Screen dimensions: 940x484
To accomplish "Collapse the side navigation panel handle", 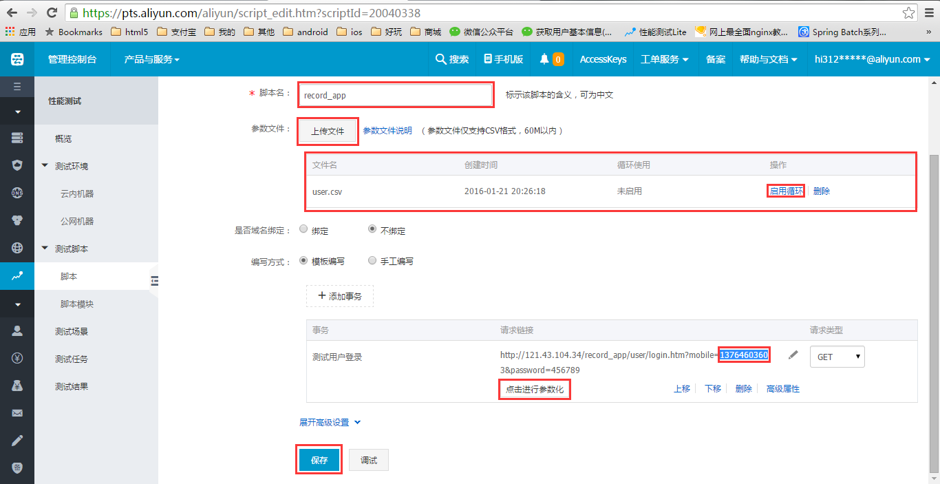I will click(154, 281).
